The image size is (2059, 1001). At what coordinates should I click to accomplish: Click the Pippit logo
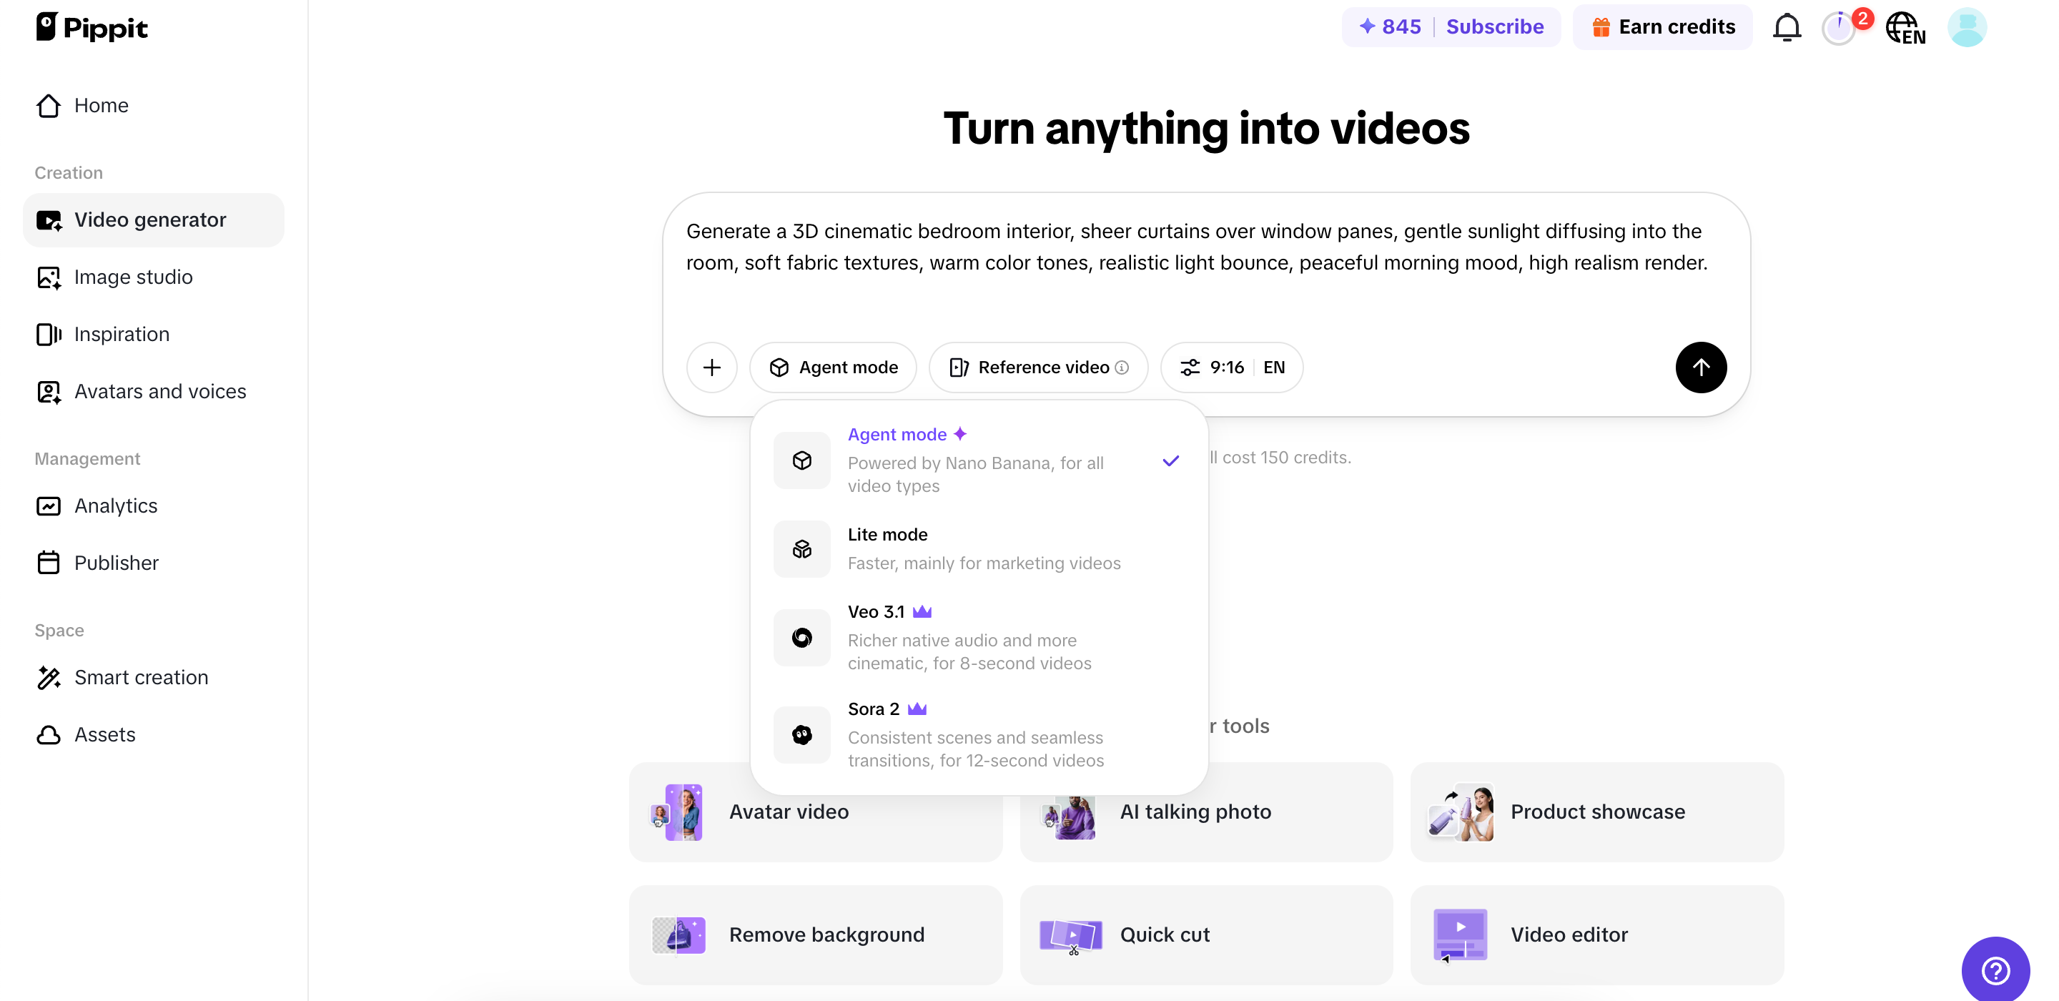click(91, 27)
